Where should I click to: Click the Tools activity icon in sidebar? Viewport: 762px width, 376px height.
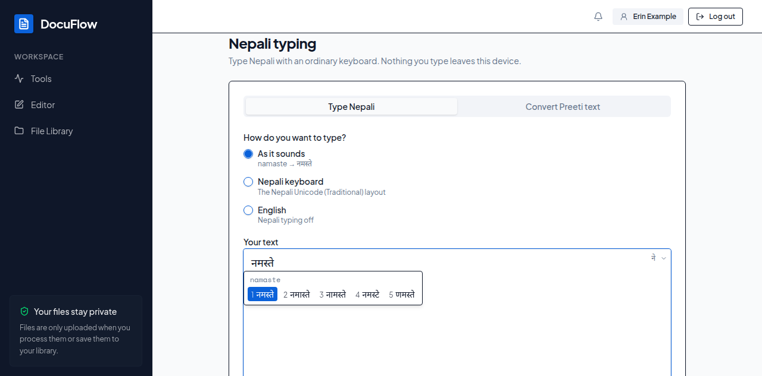pos(19,78)
